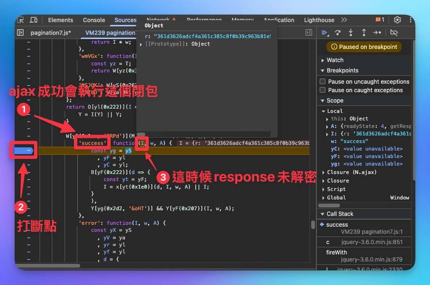The height and width of the screenshot is (285, 430).
Task: Open the pagination7.js* file tab
Action: (50, 32)
